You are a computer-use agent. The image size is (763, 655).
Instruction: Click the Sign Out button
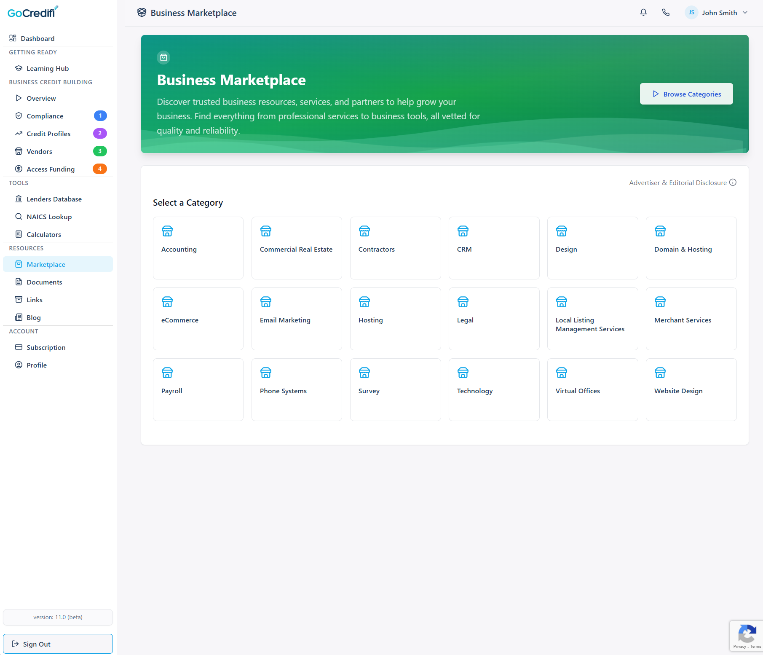tap(58, 644)
